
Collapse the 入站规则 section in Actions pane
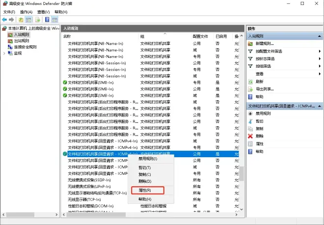(320, 36)
